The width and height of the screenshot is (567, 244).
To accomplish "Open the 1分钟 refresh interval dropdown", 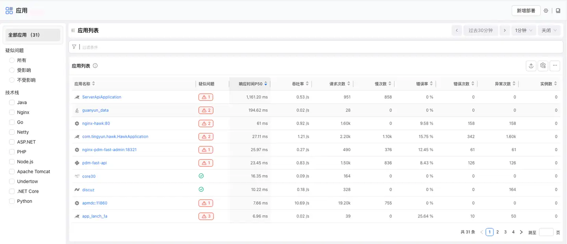I will 524,30.
